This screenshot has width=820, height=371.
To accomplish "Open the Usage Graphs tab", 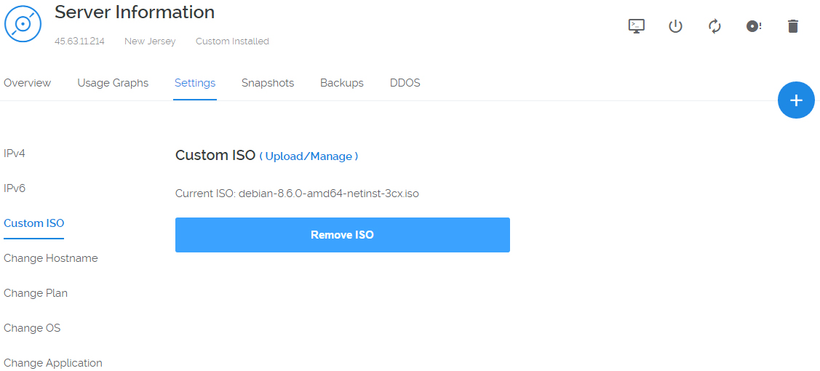I will click(x=113, y=83).
